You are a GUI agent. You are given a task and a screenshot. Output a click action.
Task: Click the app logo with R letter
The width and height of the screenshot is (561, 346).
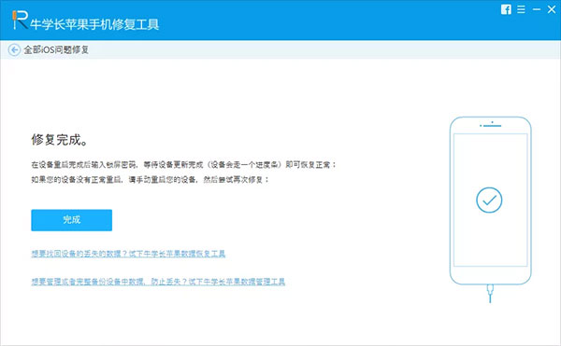point(20,20)
